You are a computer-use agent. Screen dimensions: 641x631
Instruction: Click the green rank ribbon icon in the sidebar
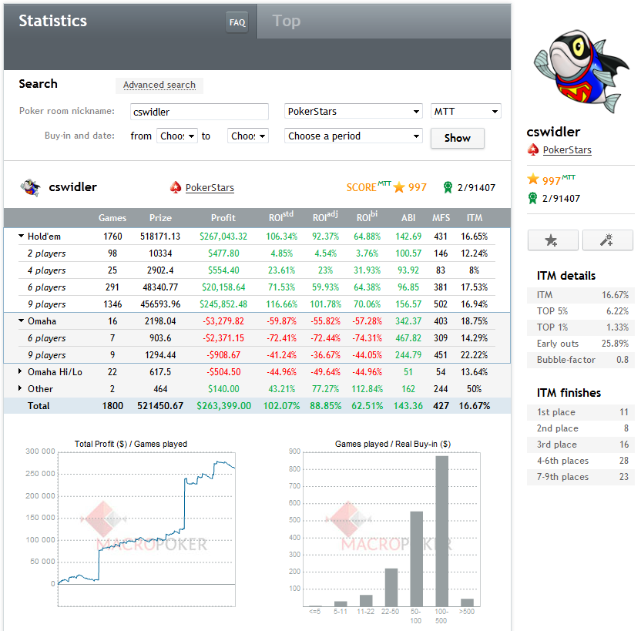(532, 199)
